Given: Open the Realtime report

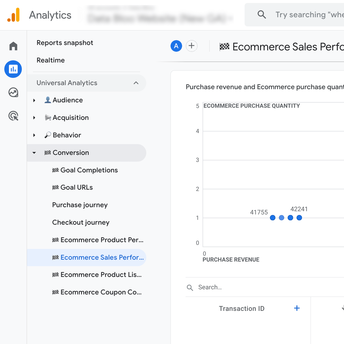Looking at the screenshot, I should coord(51,60).
